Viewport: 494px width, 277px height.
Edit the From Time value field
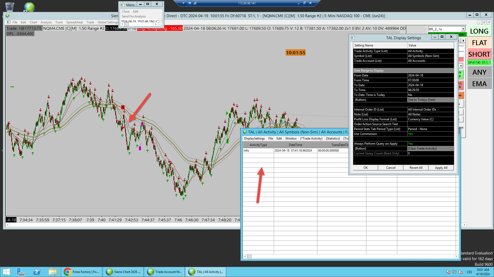click(x=430, y=80)
